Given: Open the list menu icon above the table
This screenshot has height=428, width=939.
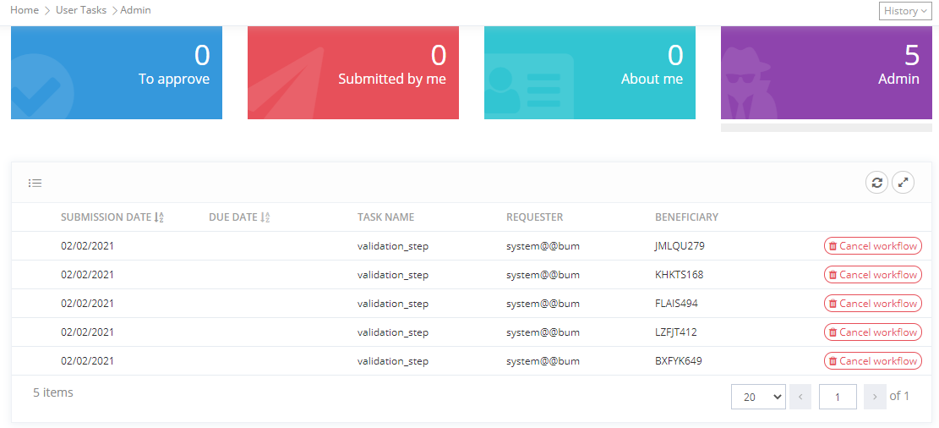Looking at the screenshot, I should (35, 183).
